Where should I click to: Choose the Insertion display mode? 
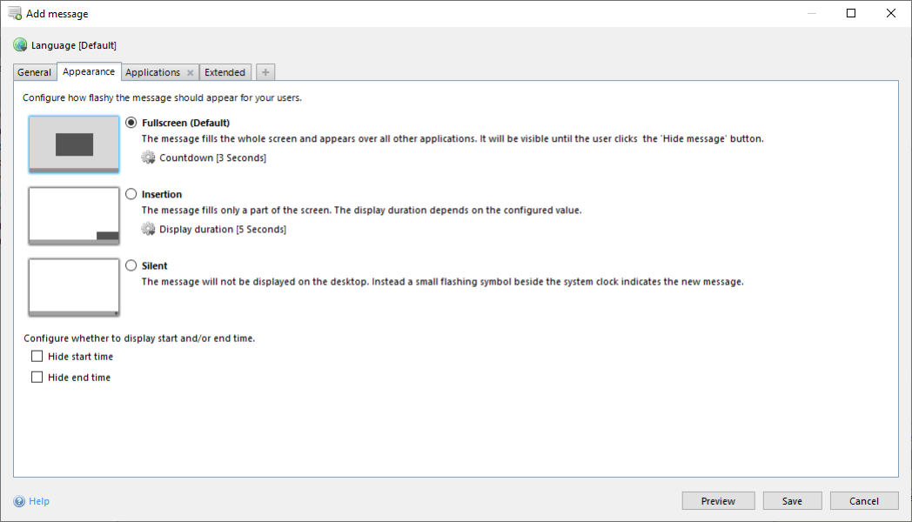(131, 194)
